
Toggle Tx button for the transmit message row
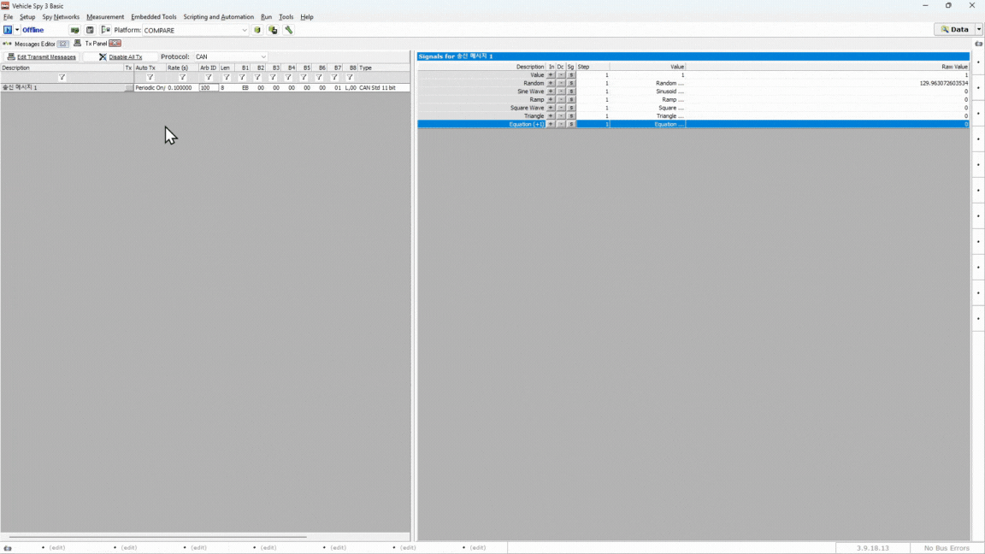129,88
